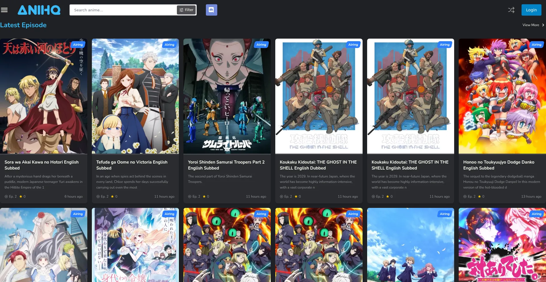
Task: Click title Sora wa Akai Kawa no Hotori English Subbed
Action: [42, 165]
